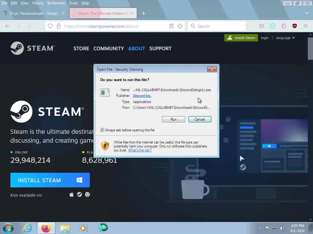Click the Windows Start button
This screenshot has height=234, width=313.
(x=8, y=228)
